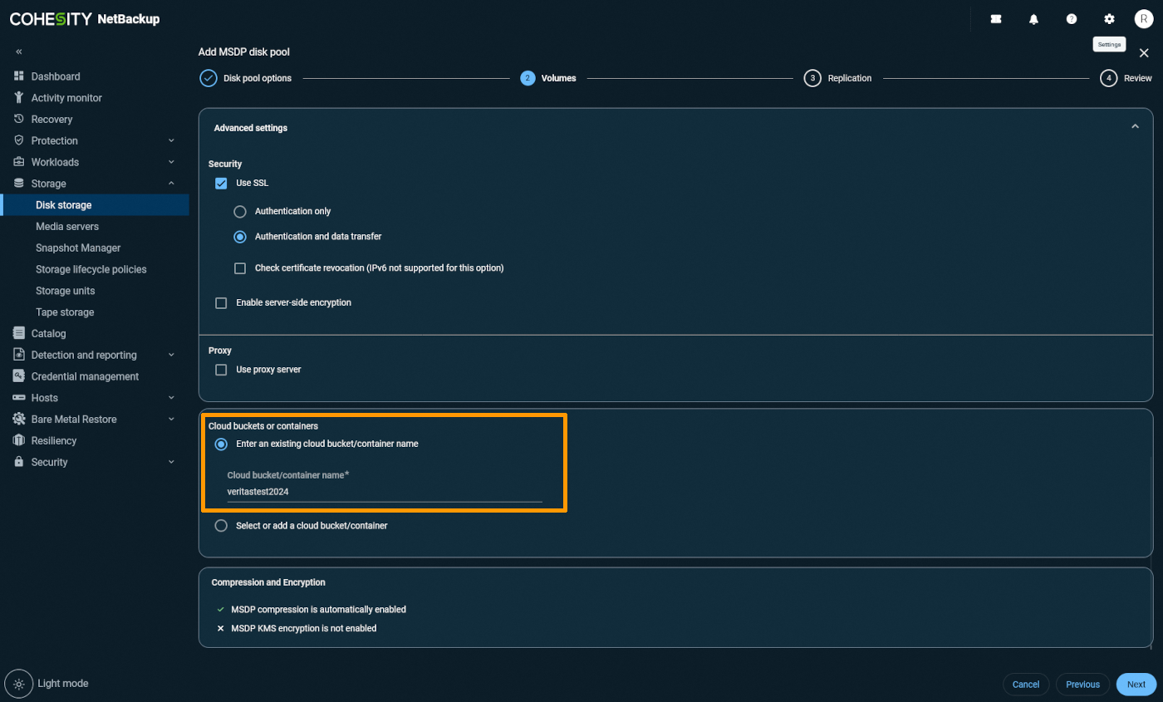Enable Use proxy server checkbox

click(221, 370)
